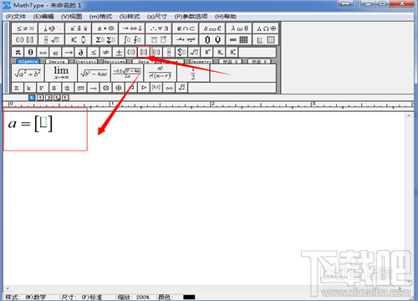
Task: Open the matrix templates palette
Action: [239, 40]
